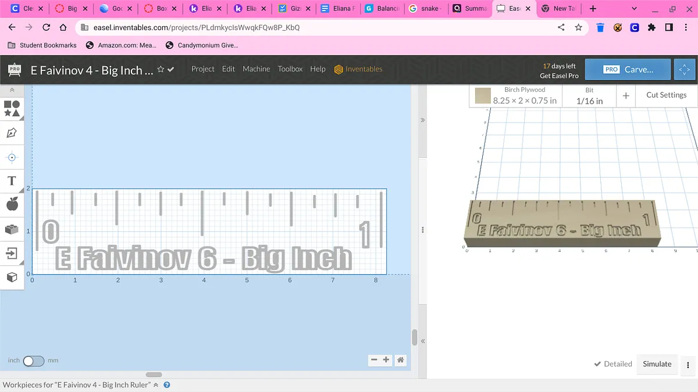
Task: Toggle the Detailed preview checkmark
Action: (x=612, y=364)
